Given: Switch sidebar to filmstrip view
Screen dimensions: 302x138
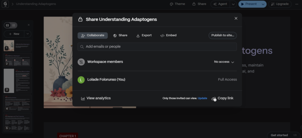Looking at the screenshot, I should 8,25.
